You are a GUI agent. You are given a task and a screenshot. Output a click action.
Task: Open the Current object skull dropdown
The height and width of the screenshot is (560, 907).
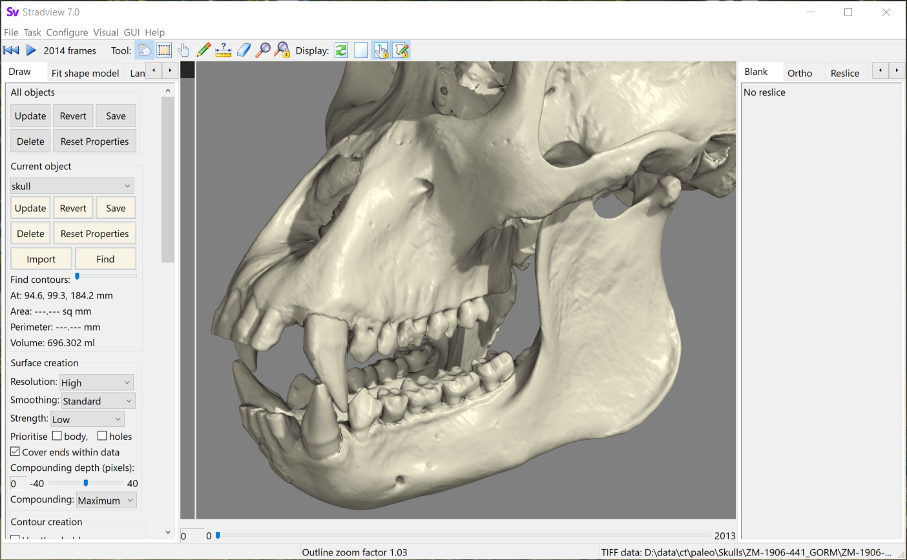[x=72, y=186]
